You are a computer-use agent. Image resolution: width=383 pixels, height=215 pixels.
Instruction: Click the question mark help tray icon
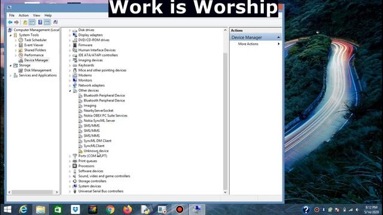[306, 210]
